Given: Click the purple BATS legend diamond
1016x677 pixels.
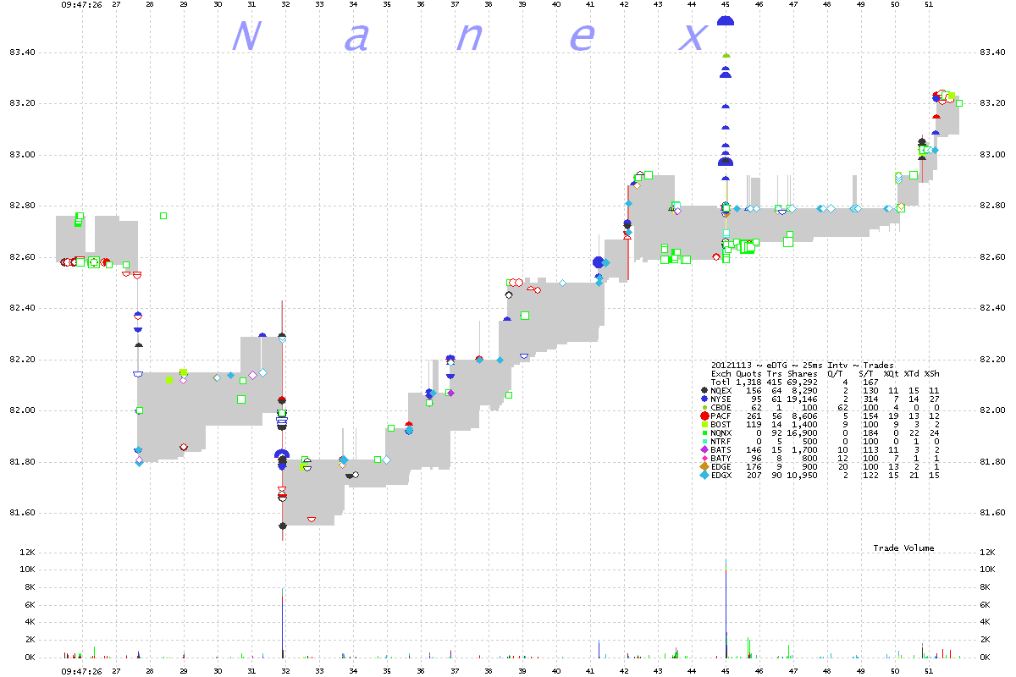Looking at the screenshot, I should click(x=705, y=449).
